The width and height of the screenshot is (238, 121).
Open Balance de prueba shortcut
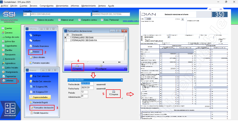44,20
